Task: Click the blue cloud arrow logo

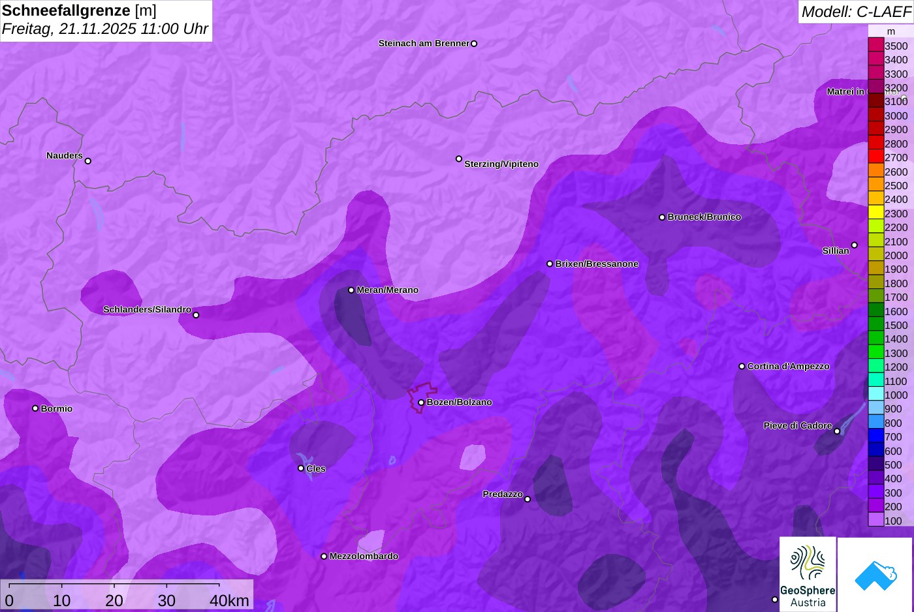Action: 875,575
